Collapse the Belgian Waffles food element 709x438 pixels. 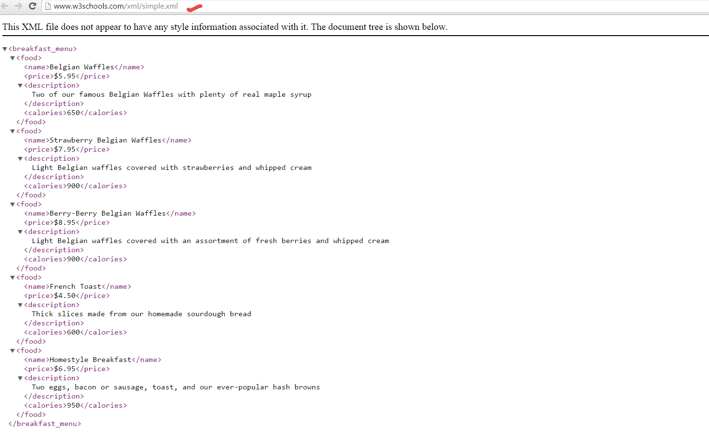tap(12, 57)
